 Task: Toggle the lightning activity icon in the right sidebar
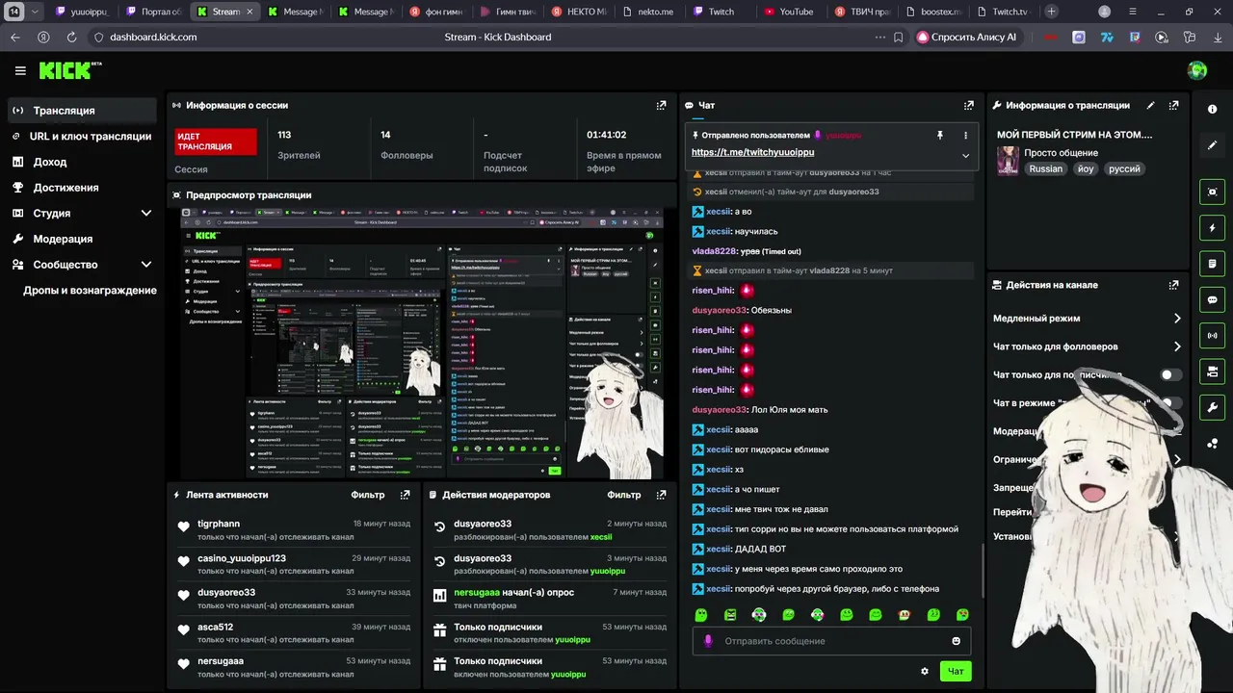point(1212,228)
